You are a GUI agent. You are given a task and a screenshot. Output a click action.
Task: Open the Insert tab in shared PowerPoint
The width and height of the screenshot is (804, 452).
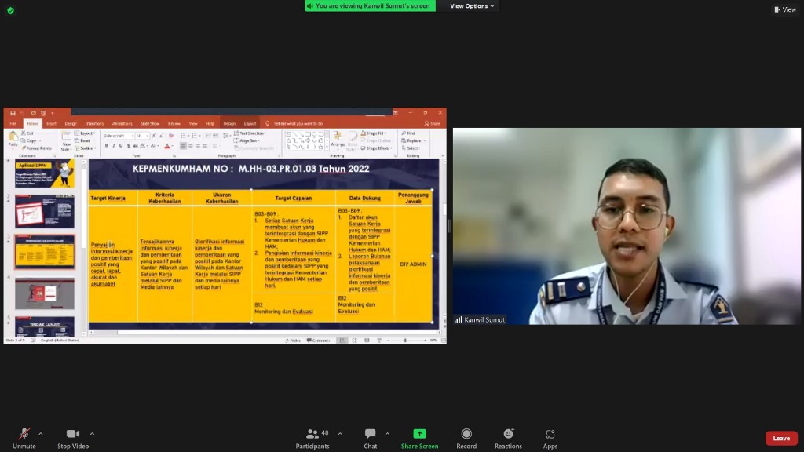pos(51,123)
